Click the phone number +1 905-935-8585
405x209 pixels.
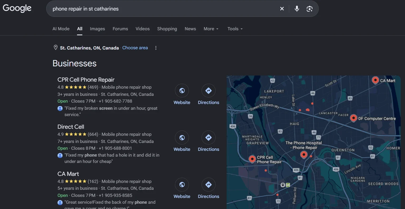115,195
